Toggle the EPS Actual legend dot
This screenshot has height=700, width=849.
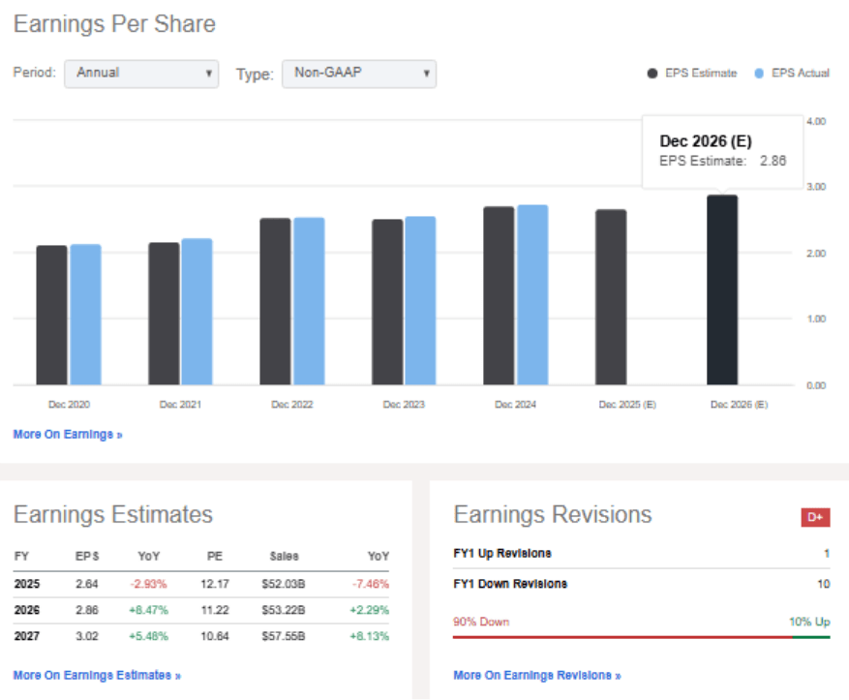[760, 74]
